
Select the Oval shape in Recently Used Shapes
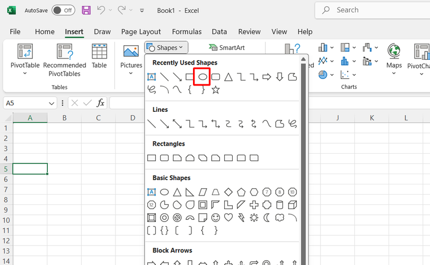(x=203, y=77)
